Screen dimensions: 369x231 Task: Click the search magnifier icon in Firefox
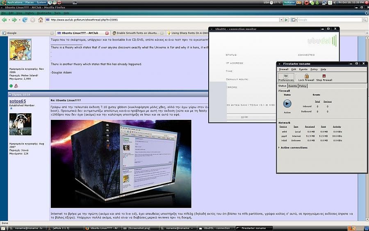(x=364, y=20)
